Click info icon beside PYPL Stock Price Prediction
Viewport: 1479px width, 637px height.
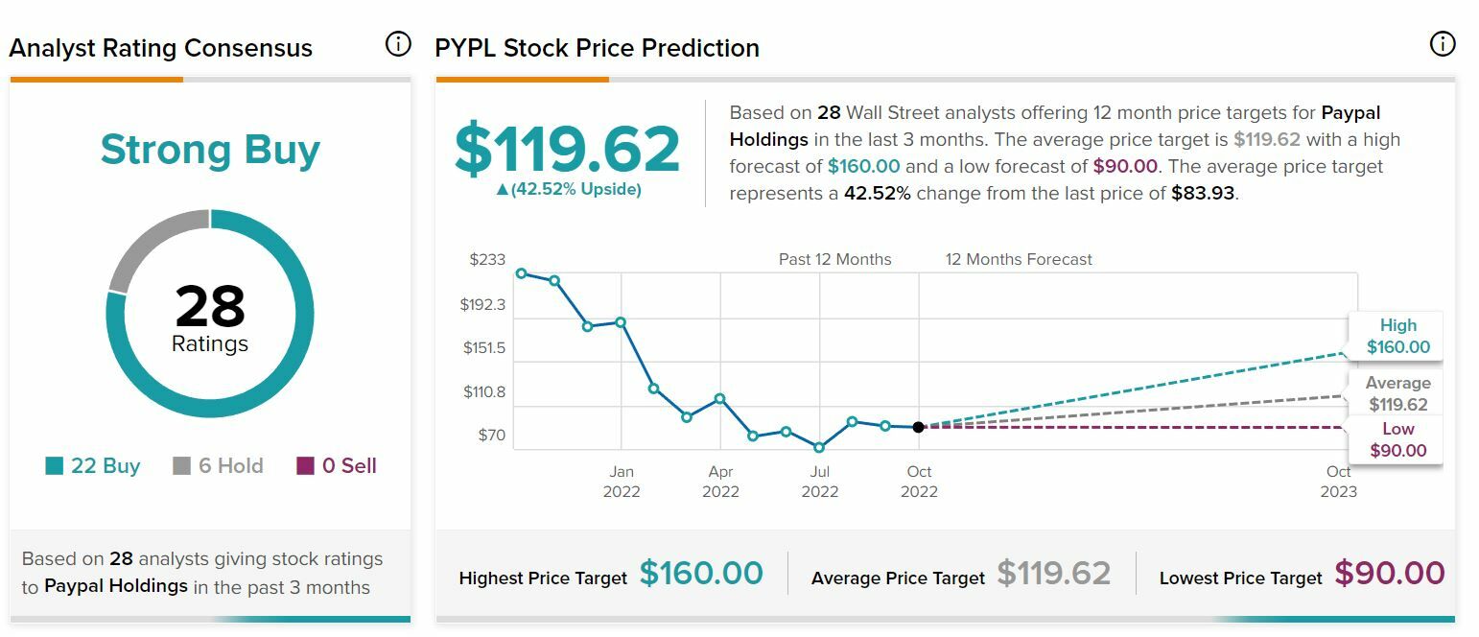point(1442,44)
